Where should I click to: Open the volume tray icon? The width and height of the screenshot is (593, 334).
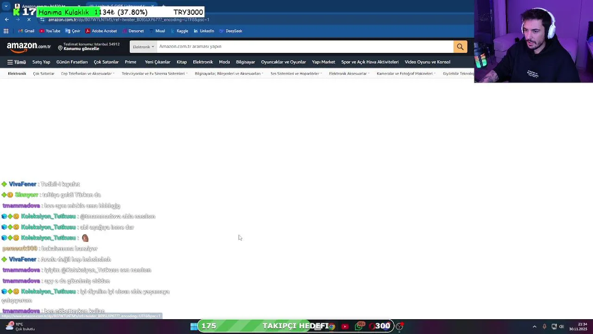point(561,327)
